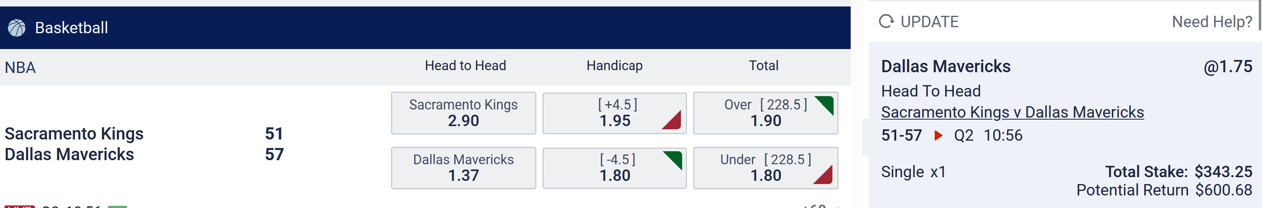Pick the +4.5 handicap at 1.95
Viewport: 1262px width, 208px height.
(614, 113)
